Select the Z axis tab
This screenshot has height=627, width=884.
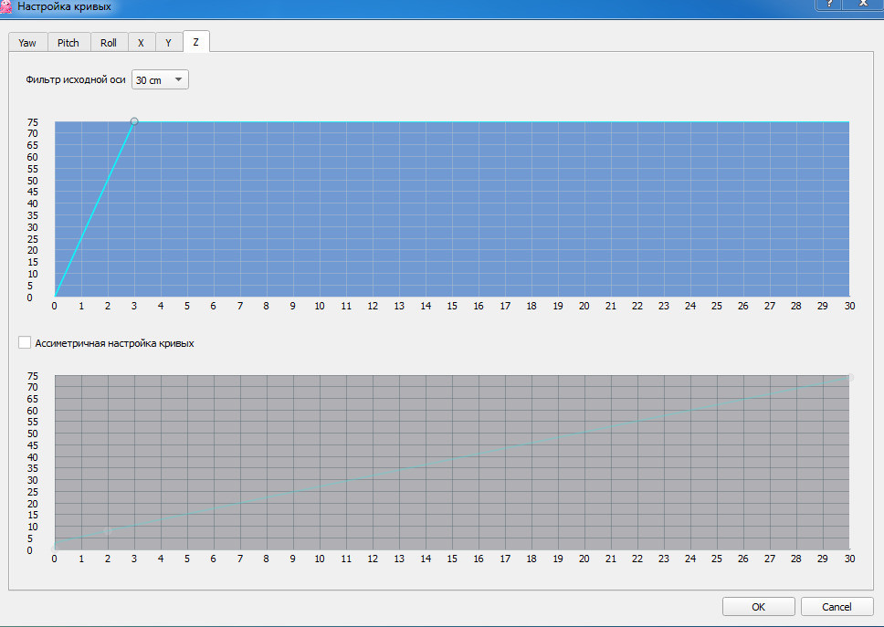196,42
